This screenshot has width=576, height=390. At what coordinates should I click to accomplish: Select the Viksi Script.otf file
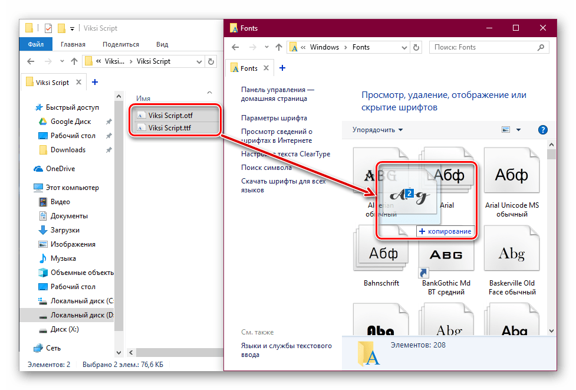(170, 116)
